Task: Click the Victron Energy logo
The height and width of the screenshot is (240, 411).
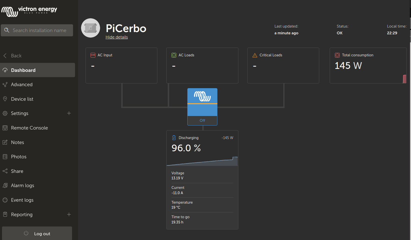Action: click(29, 11)
